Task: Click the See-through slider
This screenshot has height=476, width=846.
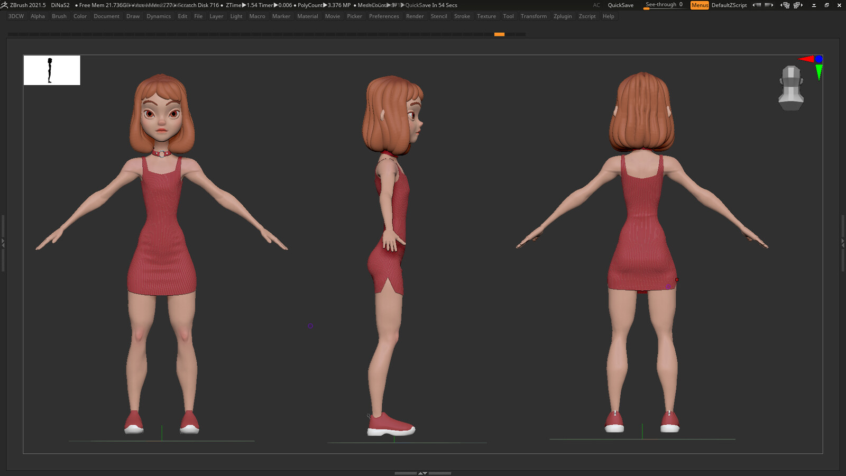Action: 664,5
